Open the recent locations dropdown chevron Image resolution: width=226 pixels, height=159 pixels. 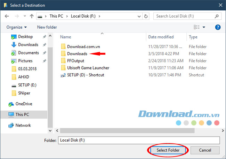tap(25, 16)
